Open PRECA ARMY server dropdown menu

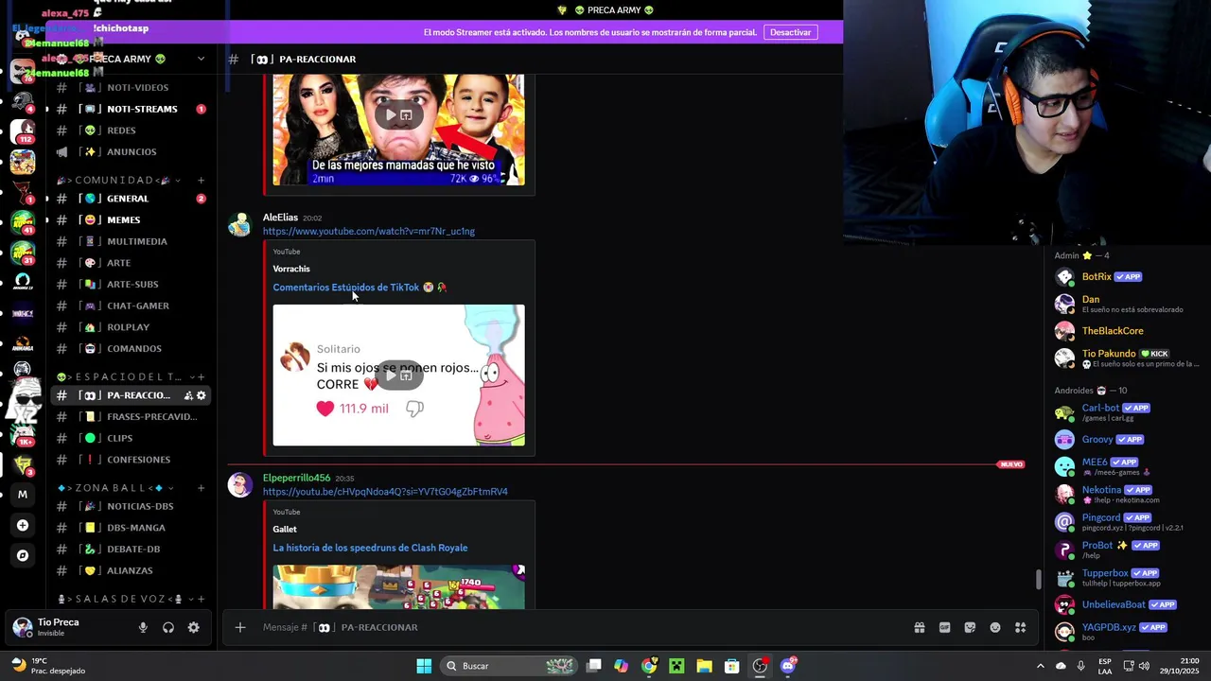[x=201, y=59]
